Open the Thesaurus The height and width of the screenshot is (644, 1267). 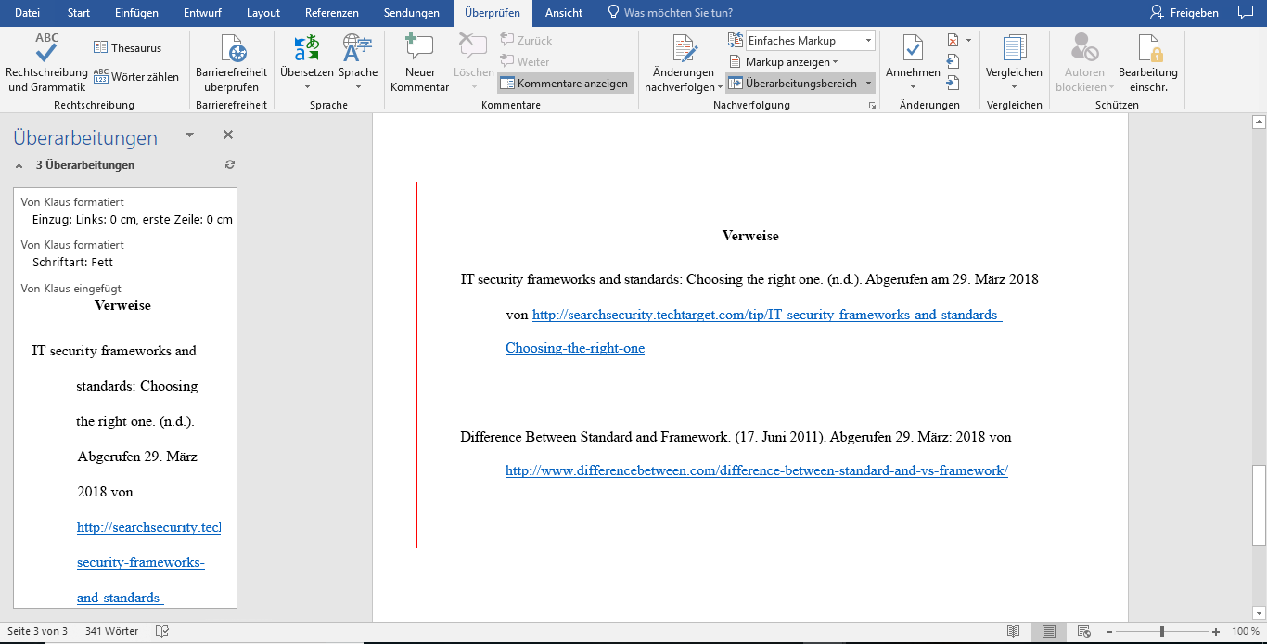127,47
